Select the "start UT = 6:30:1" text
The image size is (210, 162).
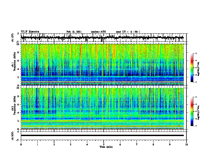(x=128, y=32)
